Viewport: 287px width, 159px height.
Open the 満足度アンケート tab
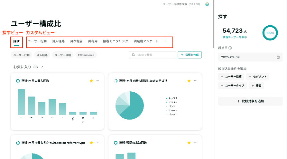[146, 41]
